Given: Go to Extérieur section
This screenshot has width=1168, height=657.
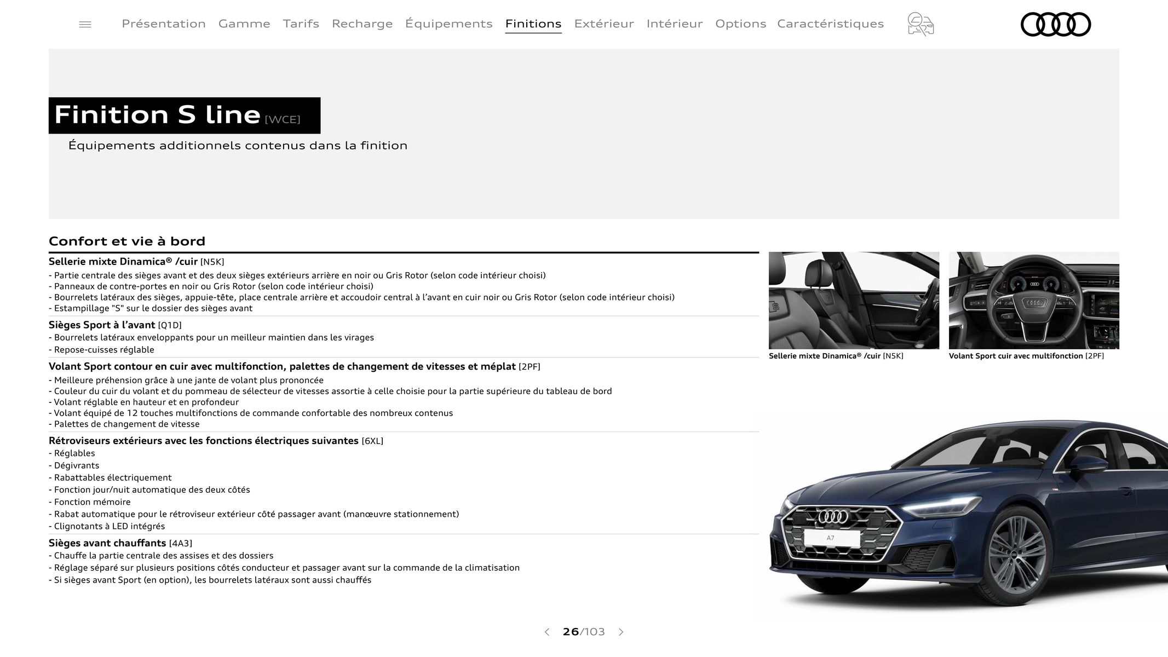Looking at the screenshot, I should coord(604,24).
